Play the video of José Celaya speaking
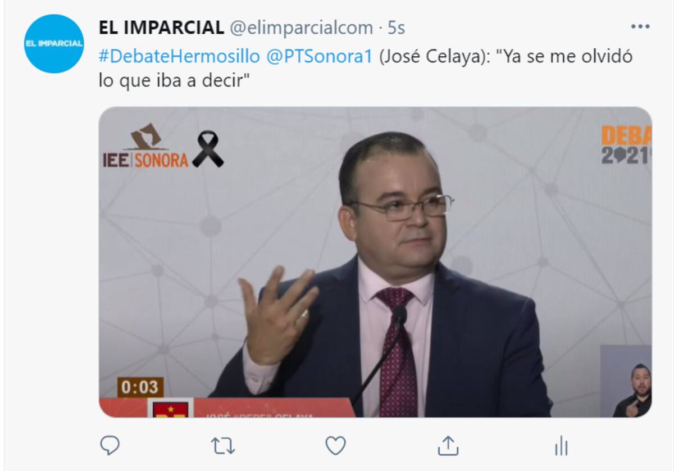The image size is (674, 471). 375,262
